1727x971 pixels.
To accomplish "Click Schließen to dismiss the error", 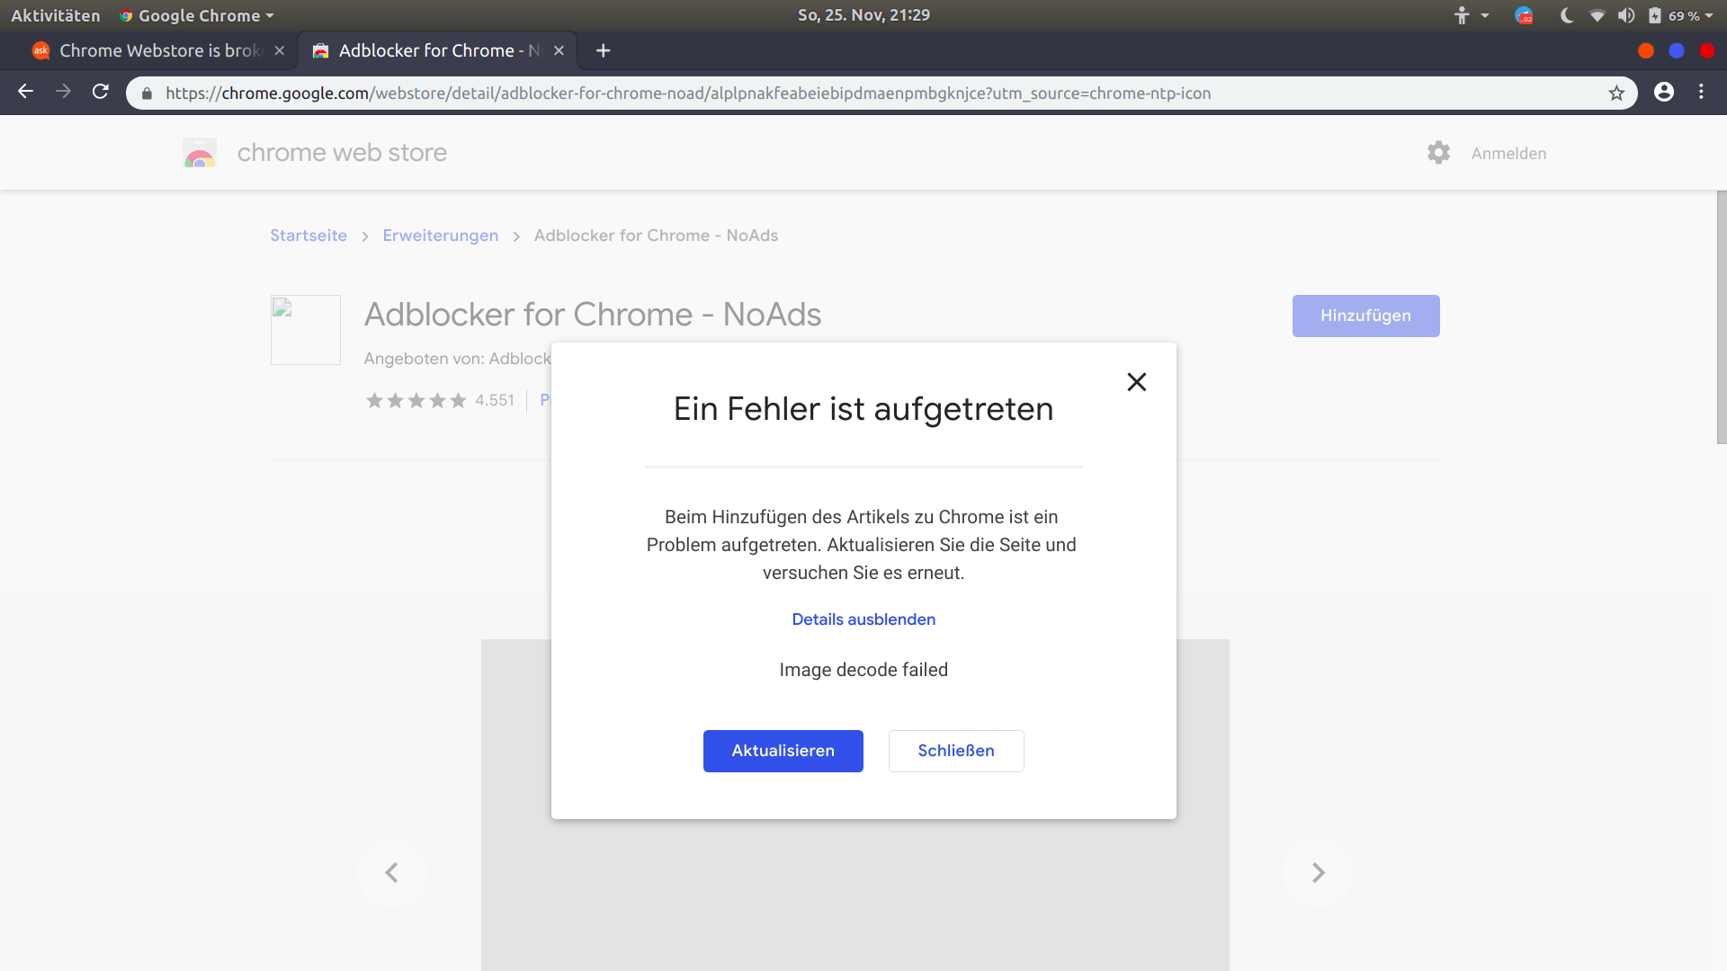I will pos(956,751).
